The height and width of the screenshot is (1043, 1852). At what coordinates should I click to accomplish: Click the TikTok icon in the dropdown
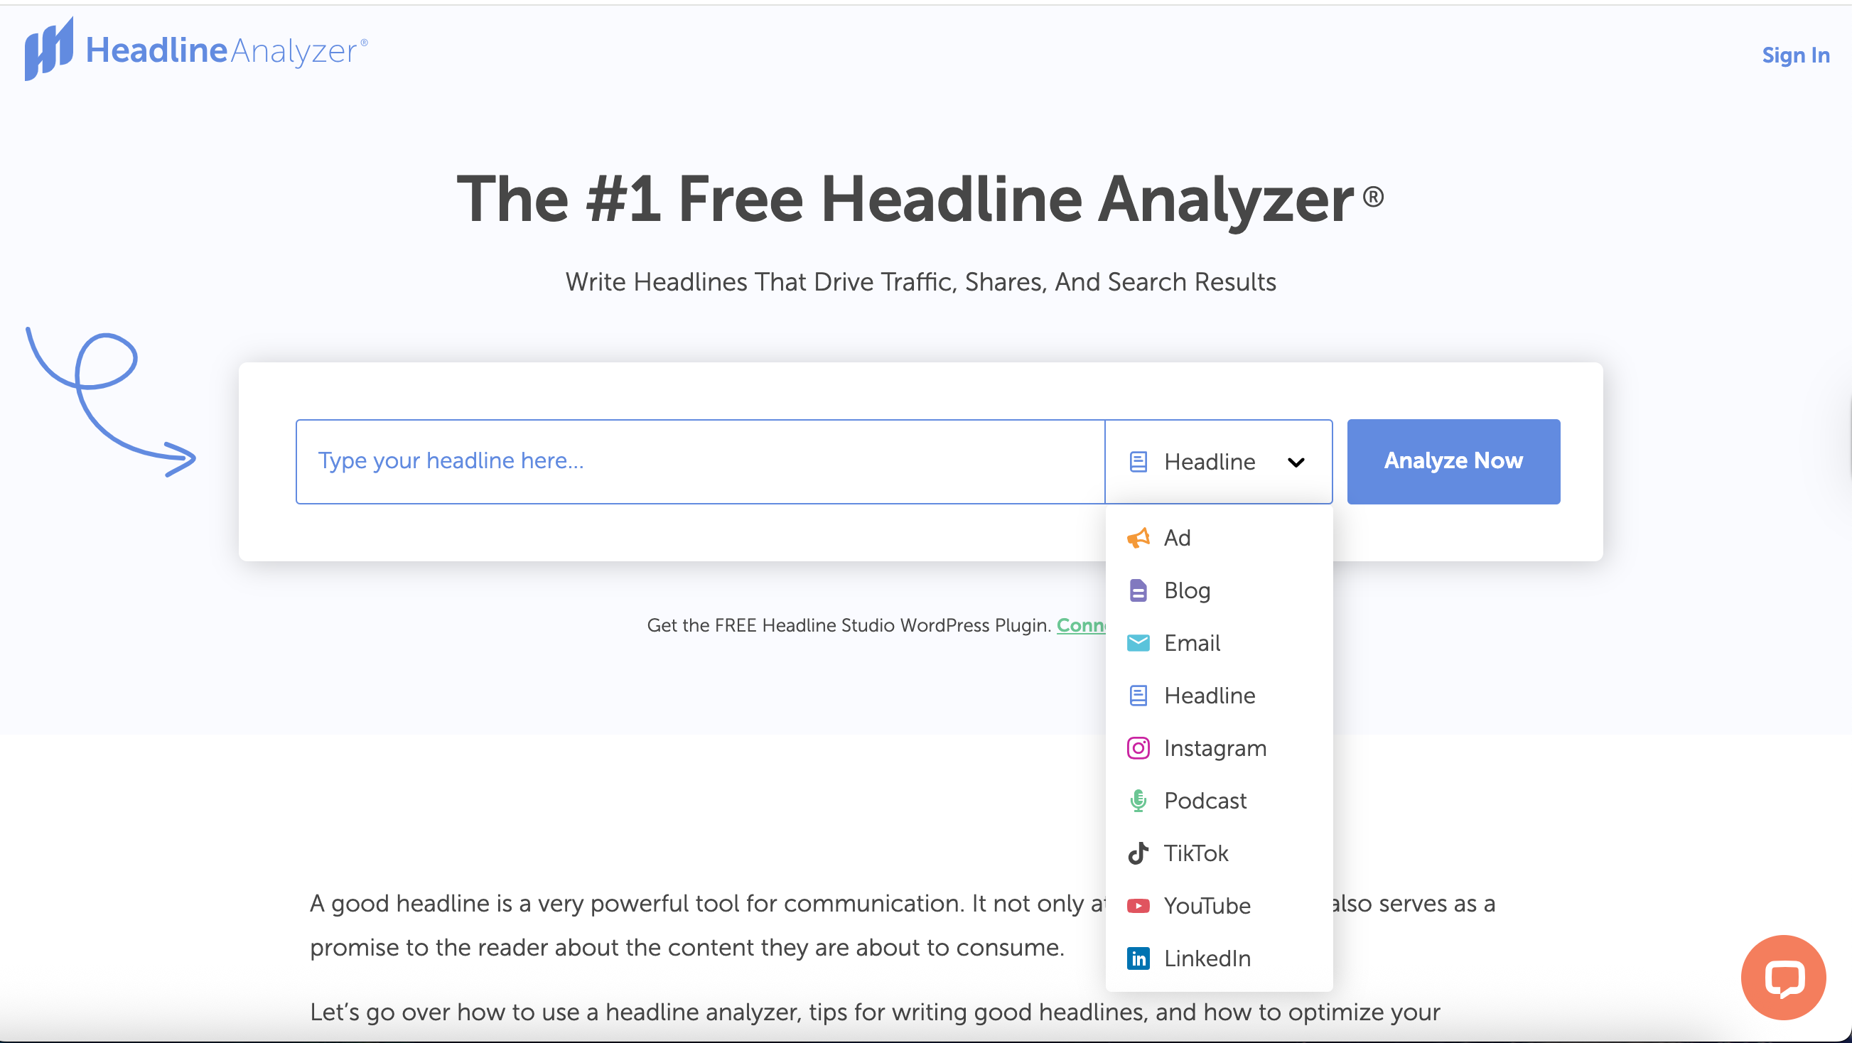(x=1138, y=853)
